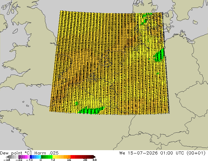Viewport: 208px width, 161px height.
Task: Click the '-28' legend scale label
Action: tap(7, 160)
